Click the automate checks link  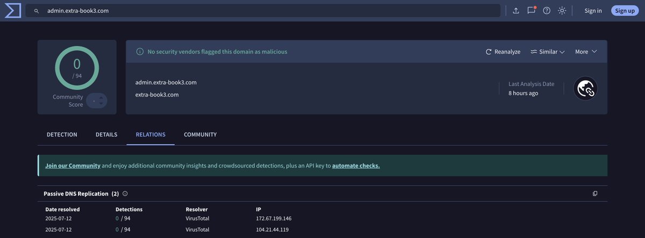(356, 165)
